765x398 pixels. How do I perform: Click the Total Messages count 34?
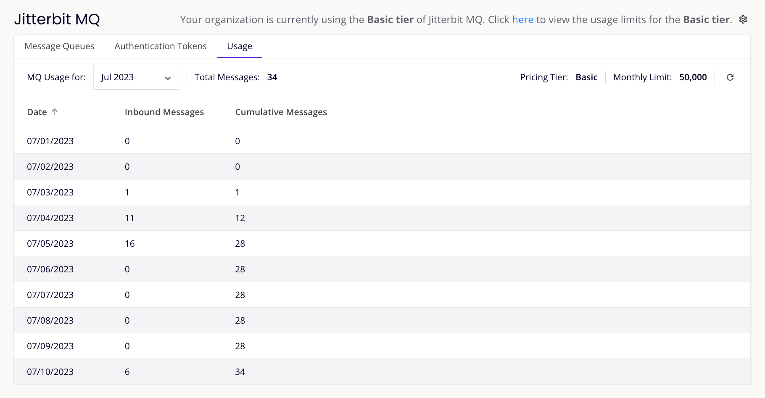tap(272, 77)
